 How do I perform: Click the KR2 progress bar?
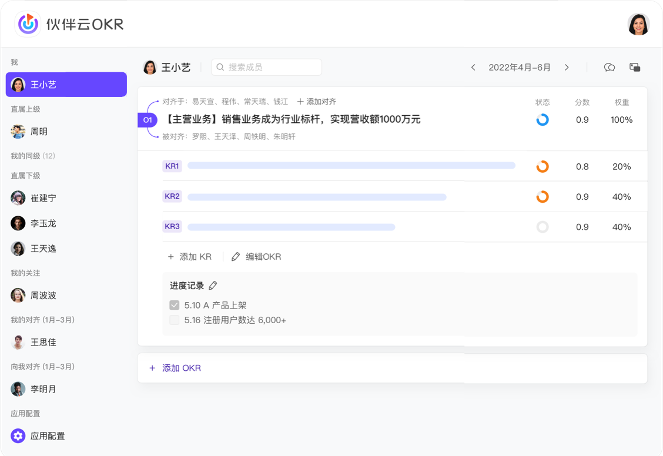pos(317,197)
